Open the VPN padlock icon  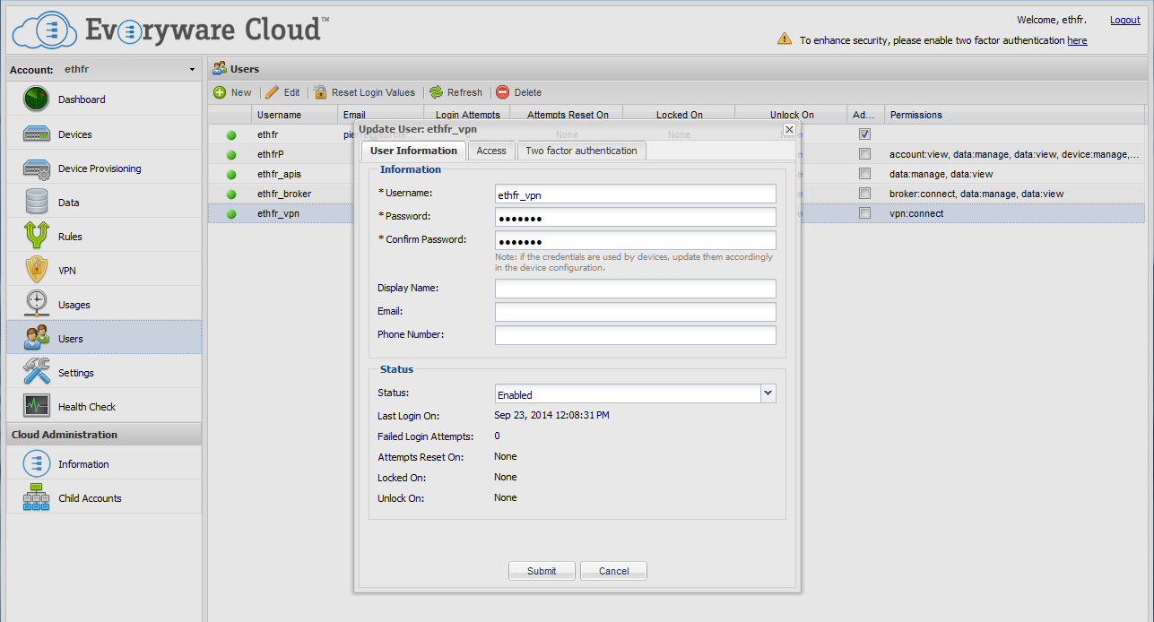point(37,270)
